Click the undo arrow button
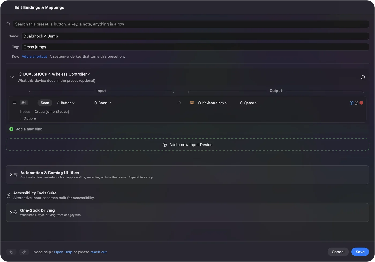This screenshot has height=262, width=375. [x=11, y=252]
